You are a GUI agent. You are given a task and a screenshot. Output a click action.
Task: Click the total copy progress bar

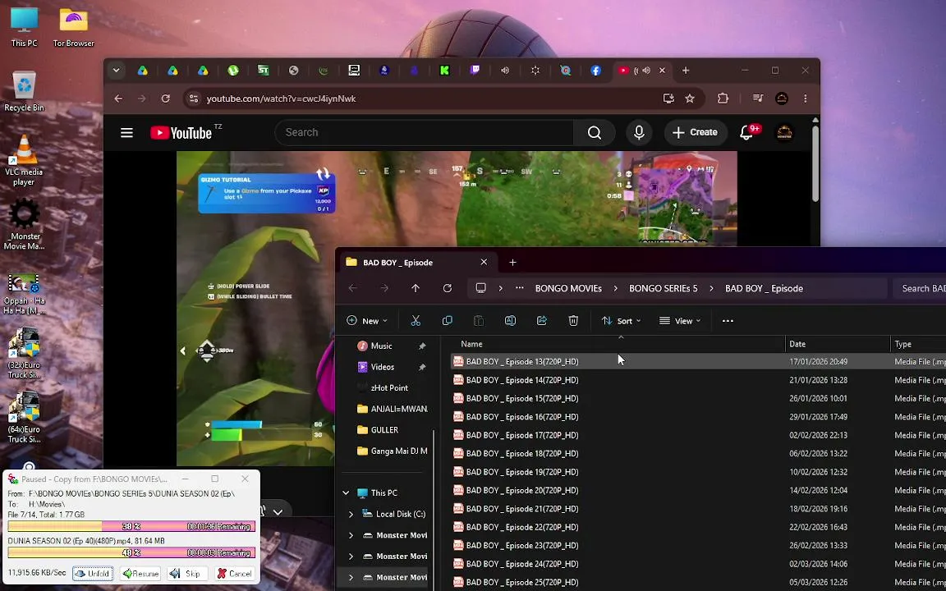(x=131, y=526)
